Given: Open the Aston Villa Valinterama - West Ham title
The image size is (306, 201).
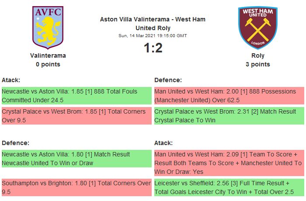Looking at the screenshot, I should point(153,24).
